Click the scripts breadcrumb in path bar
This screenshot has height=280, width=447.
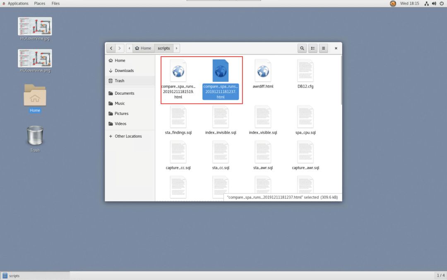tap(163, 48)
